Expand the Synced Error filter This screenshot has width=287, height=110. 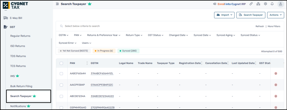[68, 43]
